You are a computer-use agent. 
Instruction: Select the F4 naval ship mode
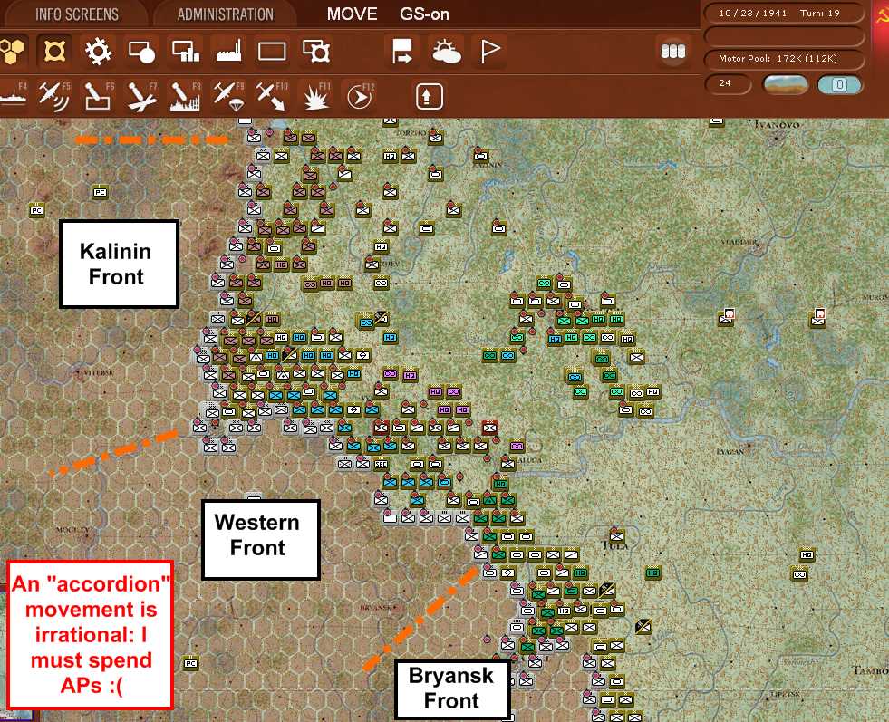13,96
